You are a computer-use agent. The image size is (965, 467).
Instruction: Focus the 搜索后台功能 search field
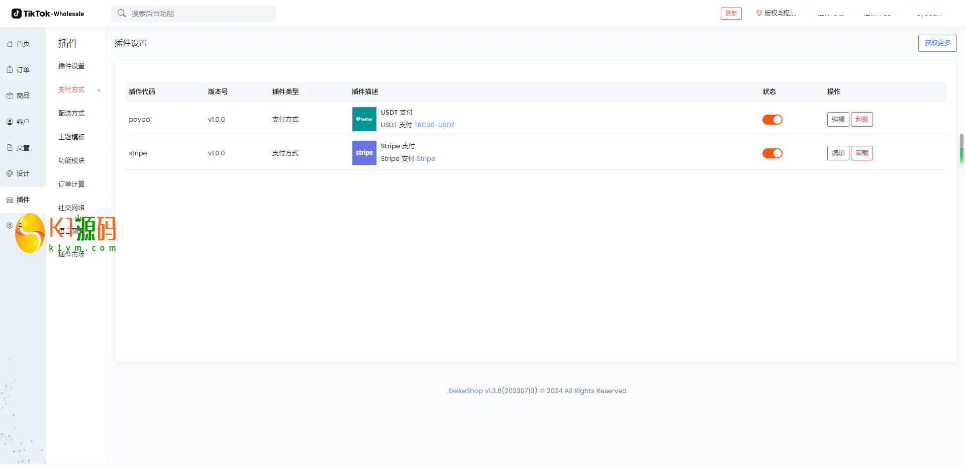(194, 14)
